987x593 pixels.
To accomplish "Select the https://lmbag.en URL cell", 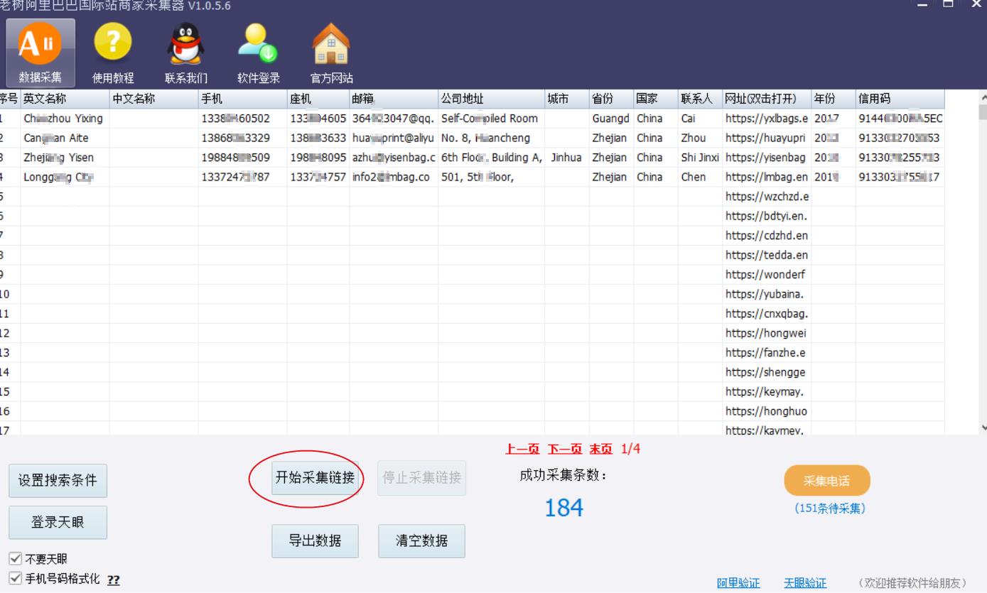I will pyautogui.click(x=767, y=177).
